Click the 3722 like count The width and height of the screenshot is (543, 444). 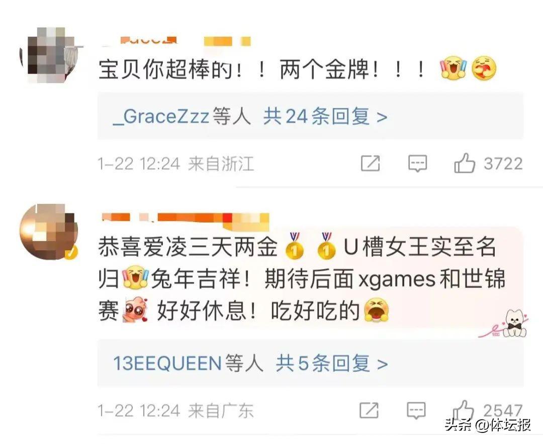coord(503,164)
